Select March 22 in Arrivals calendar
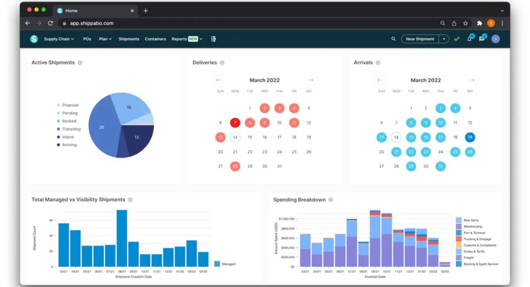The image size is (530, 287). (411, 152)
